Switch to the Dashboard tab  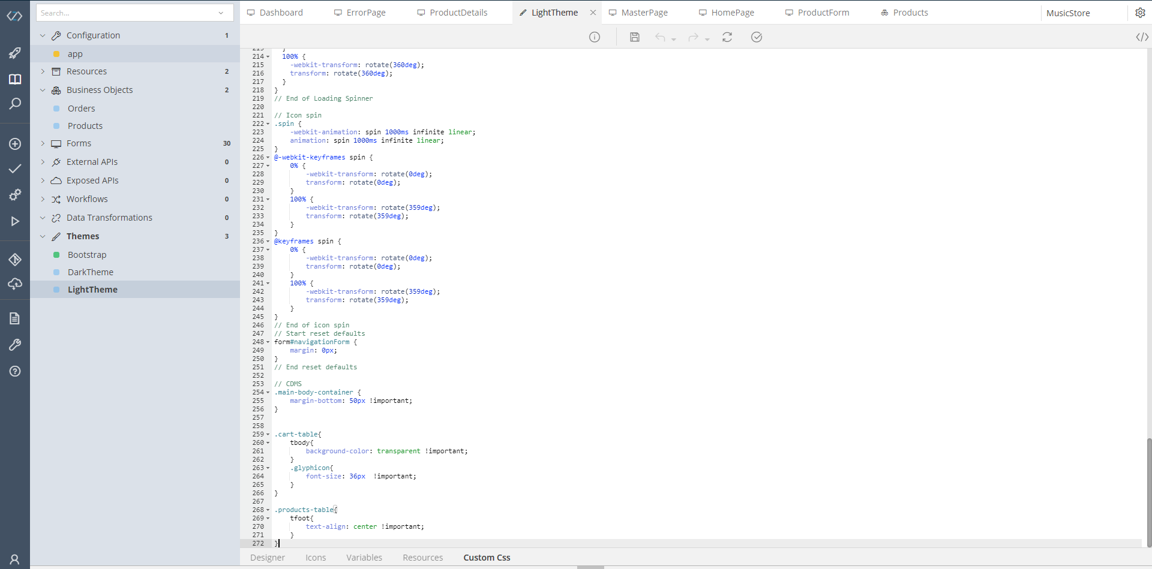[280, 12]
